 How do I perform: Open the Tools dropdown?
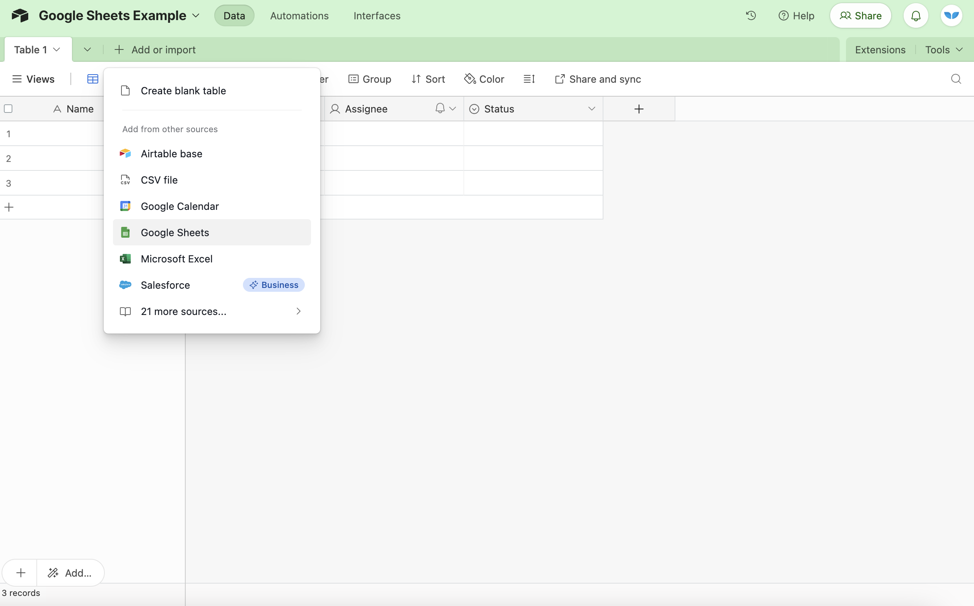[x=943, y=49]
